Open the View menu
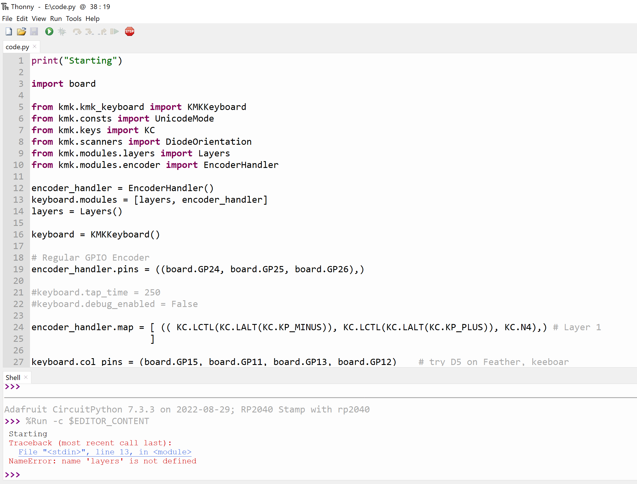This screenshot has width=637, height=484. click(39, 18)
